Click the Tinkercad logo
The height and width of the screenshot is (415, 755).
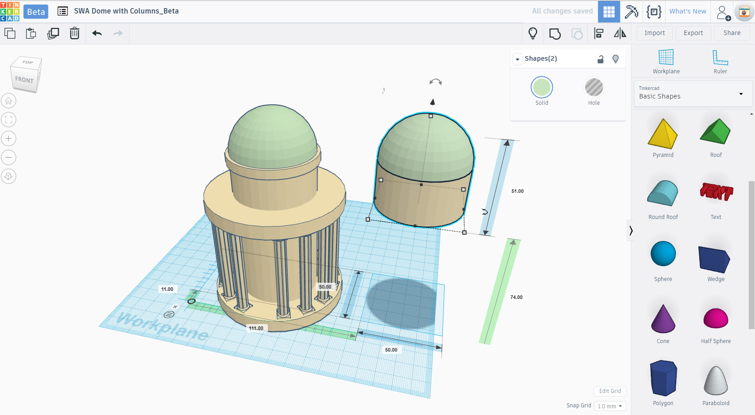tap(10, 11)
